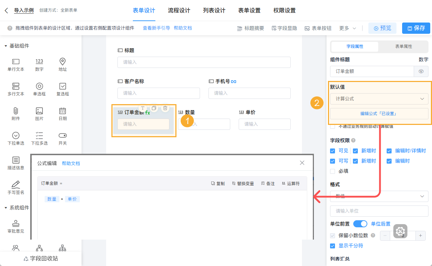Delete the 订单金额 field using trash icon
The height and width of the screenshot is (266, 432).
click(165, 108)
